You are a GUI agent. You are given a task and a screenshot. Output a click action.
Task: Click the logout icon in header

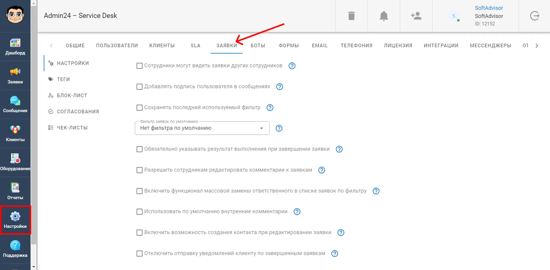click(535, 16)
